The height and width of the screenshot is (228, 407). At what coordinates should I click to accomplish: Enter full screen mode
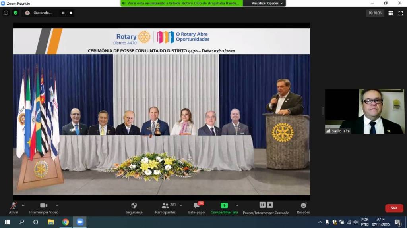(x=401, y=13)
